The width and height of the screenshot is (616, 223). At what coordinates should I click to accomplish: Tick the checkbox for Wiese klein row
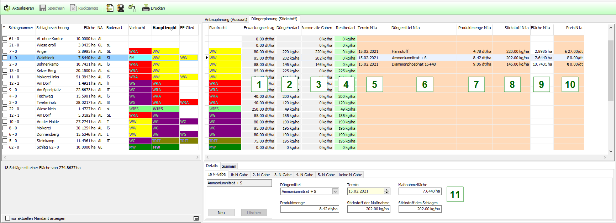(x=5, y=109)
